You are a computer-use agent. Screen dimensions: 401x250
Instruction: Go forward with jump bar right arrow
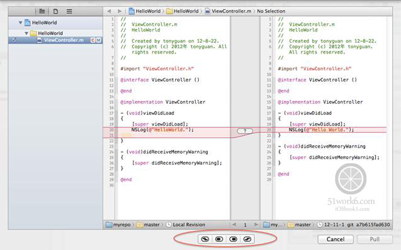coord(120,11)
